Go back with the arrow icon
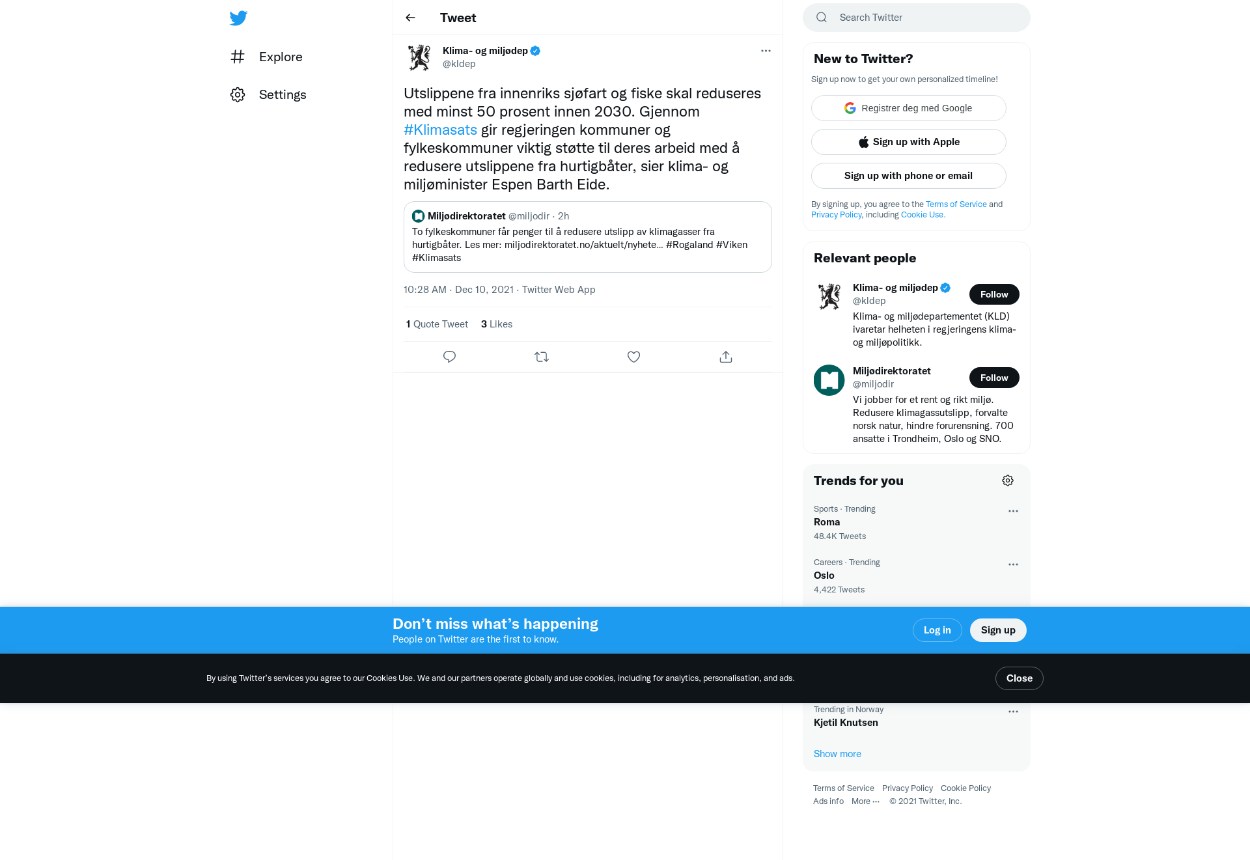This screenshot has height=860, width=1250. pyautogui.click(x=410, y=18)
